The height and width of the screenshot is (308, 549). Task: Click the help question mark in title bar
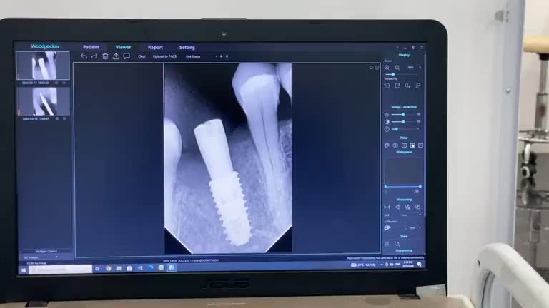coord(397,48)
